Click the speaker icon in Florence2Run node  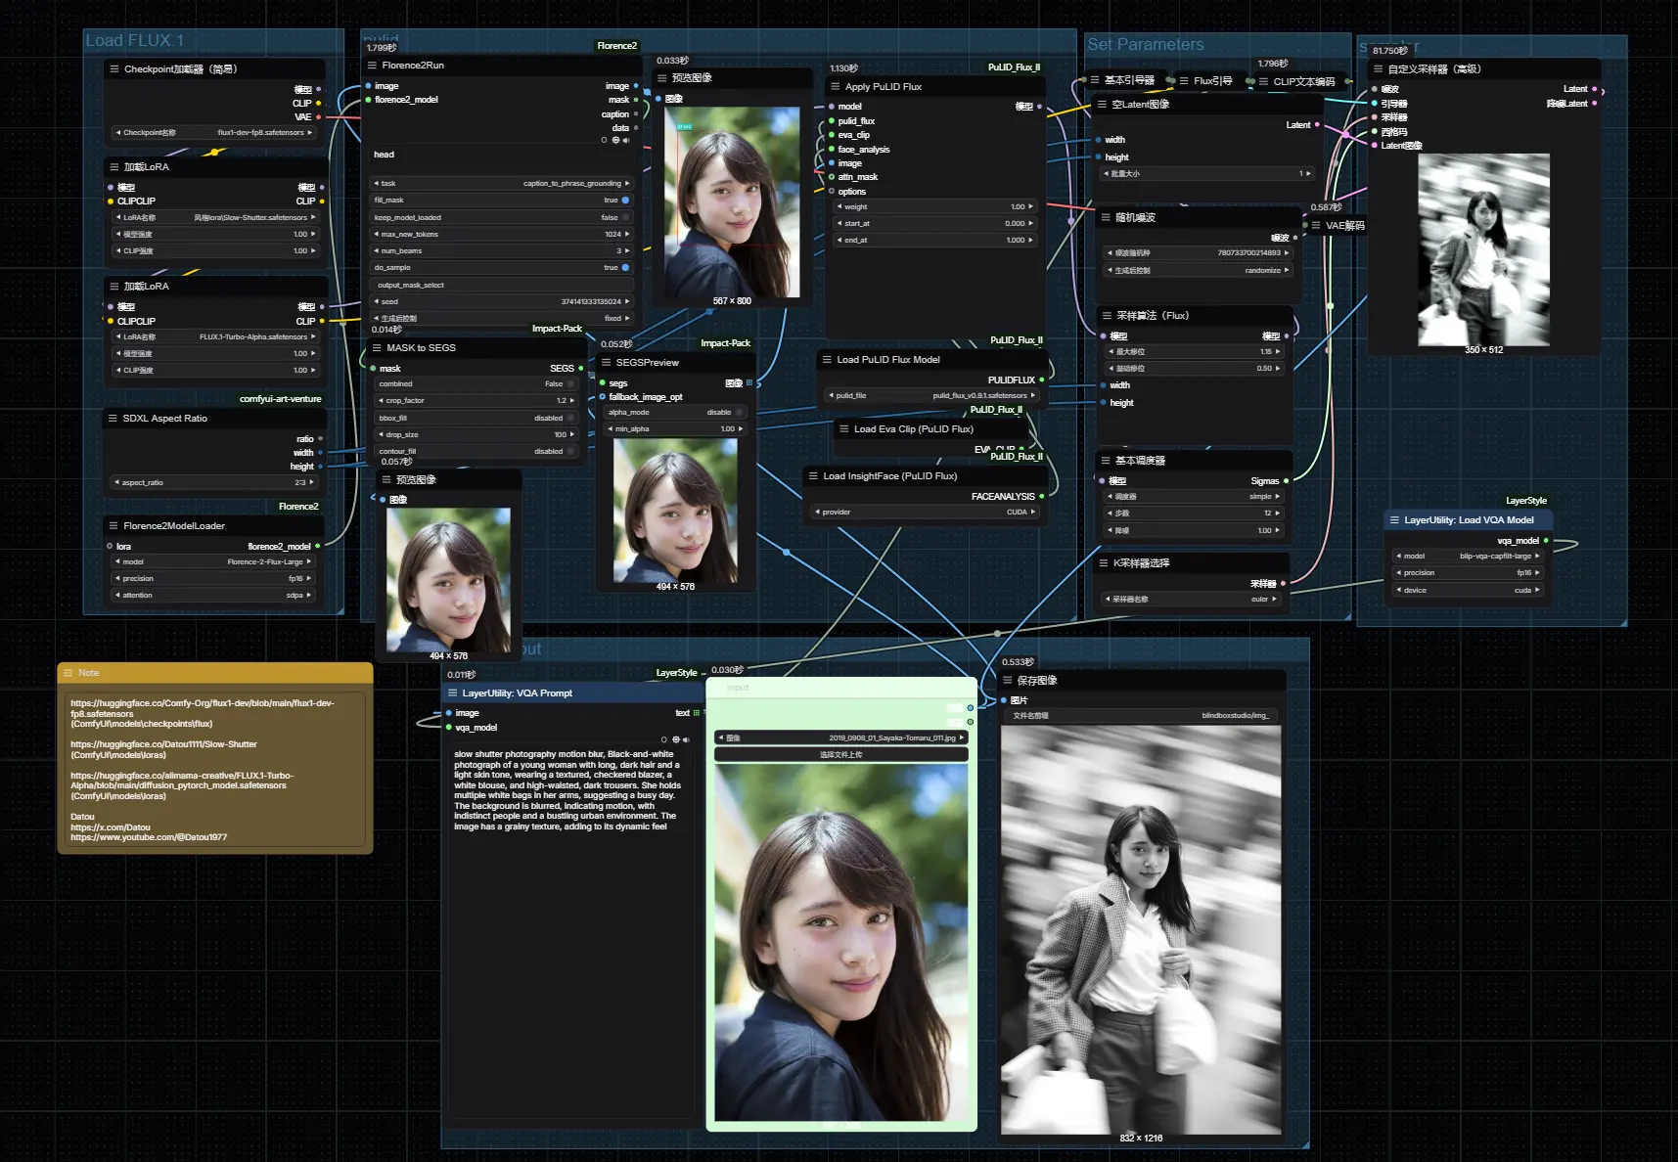click(x=626, y=140)
